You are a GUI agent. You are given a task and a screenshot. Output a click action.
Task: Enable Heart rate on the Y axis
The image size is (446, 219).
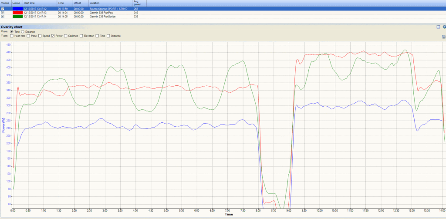point(11,36)
